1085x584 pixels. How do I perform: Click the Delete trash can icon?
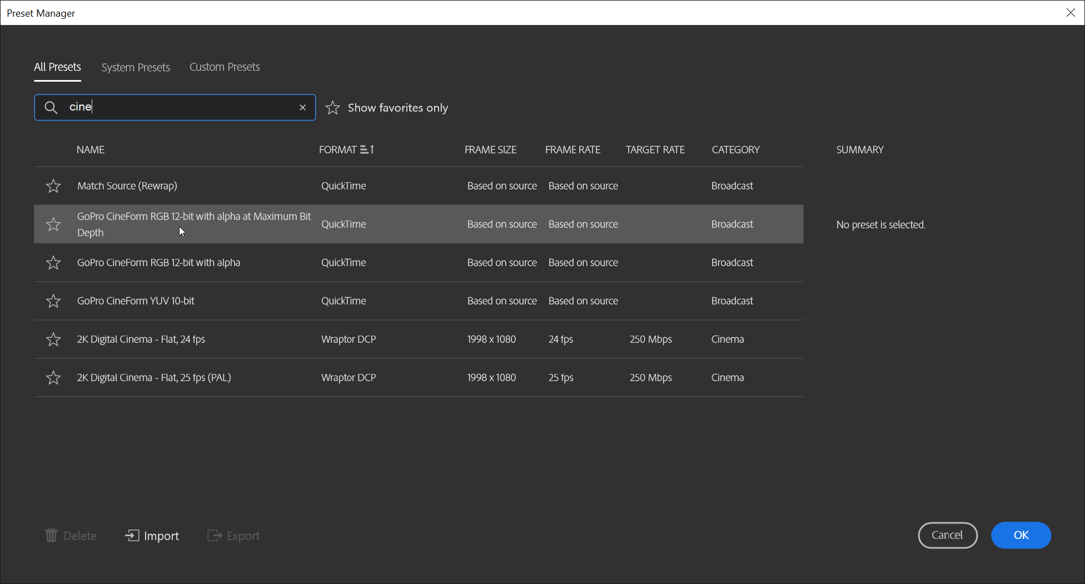51,535
